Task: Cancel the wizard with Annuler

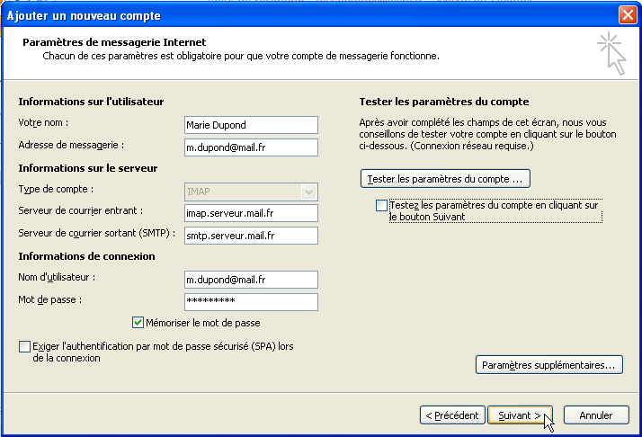Action: tap(596, 415)
